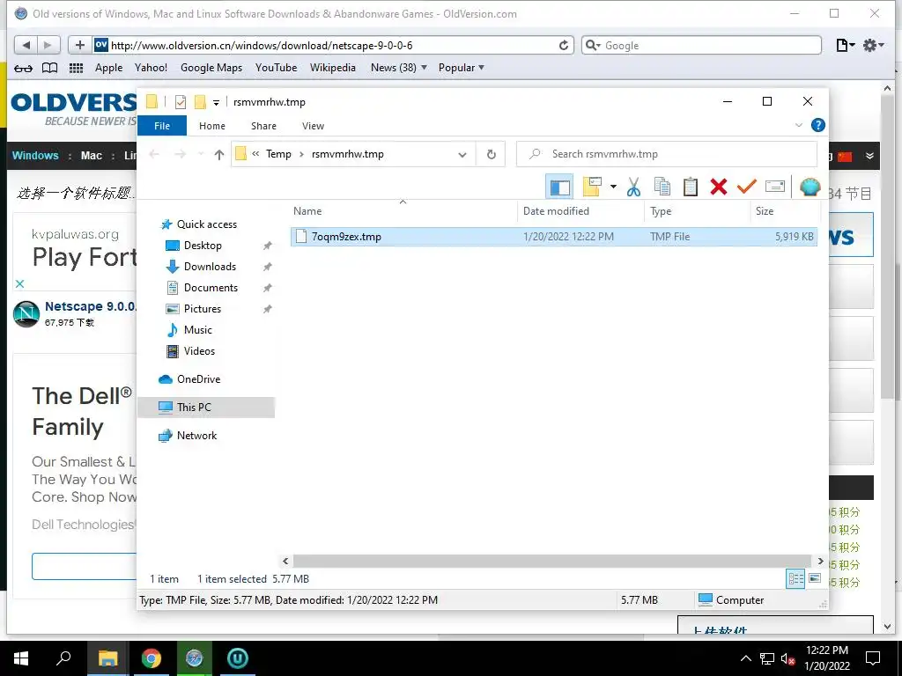The height and width of the screenshot is (676, 902).
Task: Open the YouTube bookmark
Action: click(x=276, y=68)
